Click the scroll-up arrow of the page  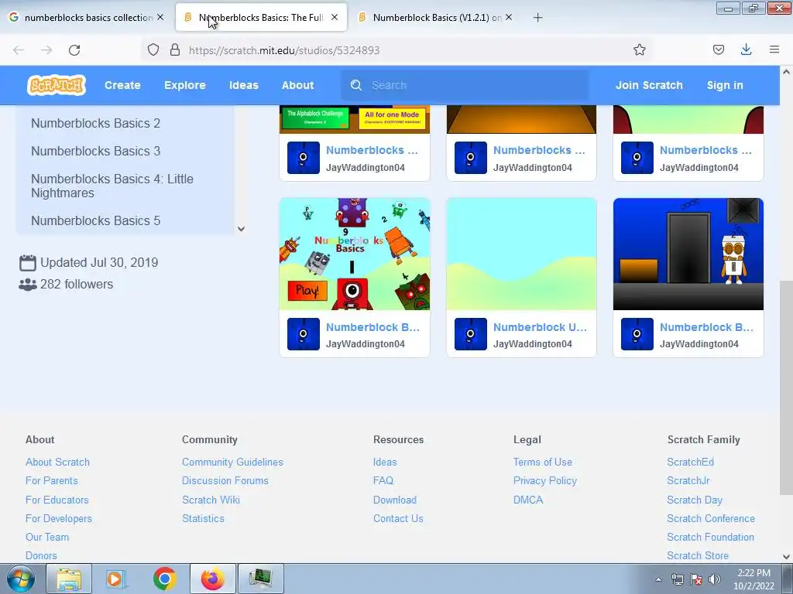(786, 72)
